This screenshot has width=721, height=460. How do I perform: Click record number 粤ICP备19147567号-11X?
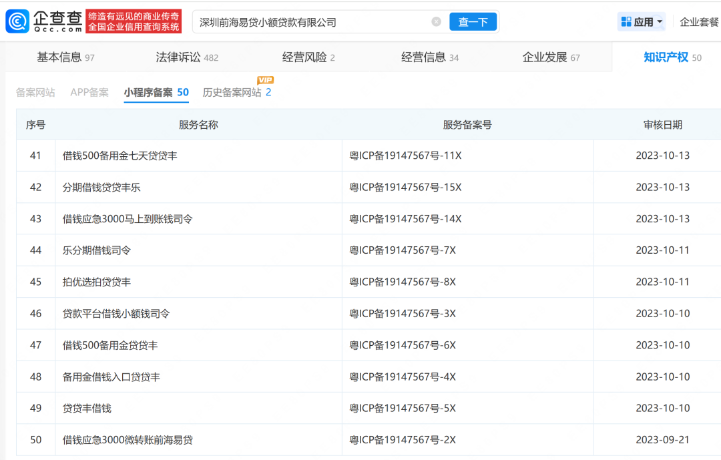[x=405, y=156]
